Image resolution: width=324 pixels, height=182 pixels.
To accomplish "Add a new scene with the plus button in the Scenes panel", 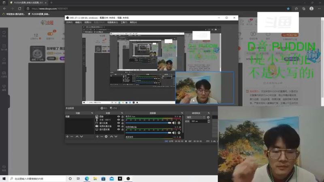I will (x=67, y=137).
